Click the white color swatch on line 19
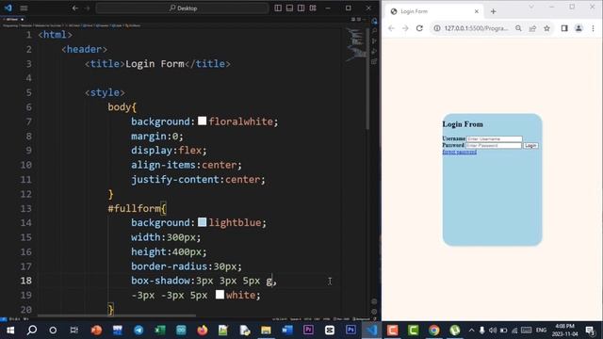 (x=220, y=295)
